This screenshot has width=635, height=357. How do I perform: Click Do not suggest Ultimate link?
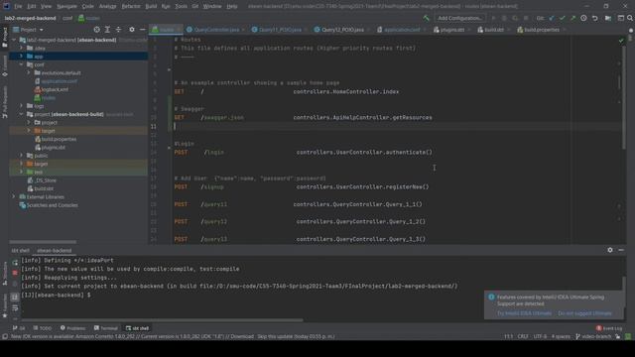click(584, 313)
